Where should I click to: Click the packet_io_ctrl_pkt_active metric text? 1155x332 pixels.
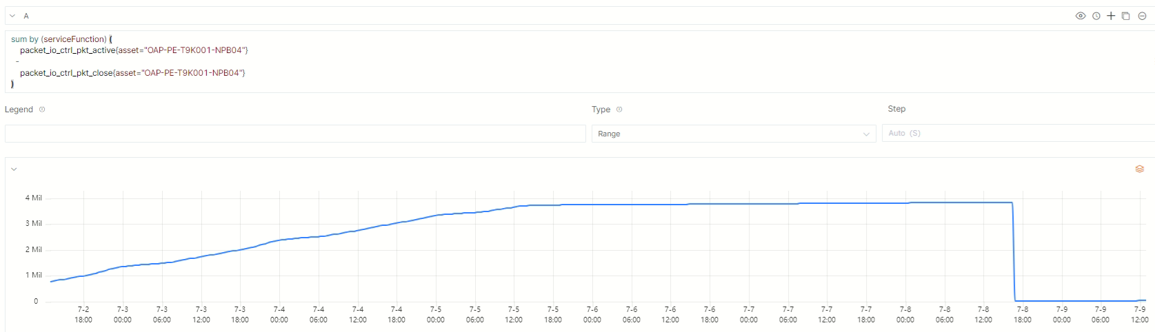pyautogui.click(x=68, y=50)
